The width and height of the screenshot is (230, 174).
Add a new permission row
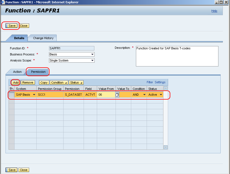[x=16, y=82]
